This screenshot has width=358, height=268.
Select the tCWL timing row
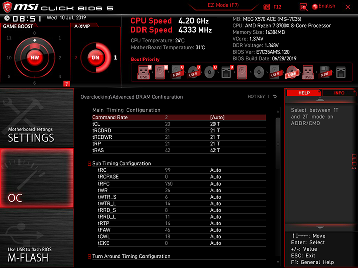182,236
